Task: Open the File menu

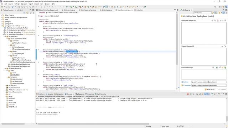Action: pos(2,4)
